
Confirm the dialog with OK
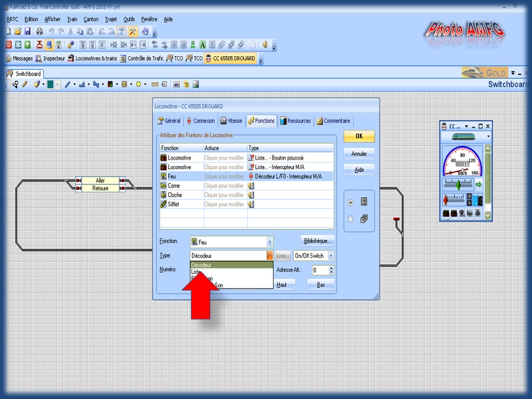(359, 136)
